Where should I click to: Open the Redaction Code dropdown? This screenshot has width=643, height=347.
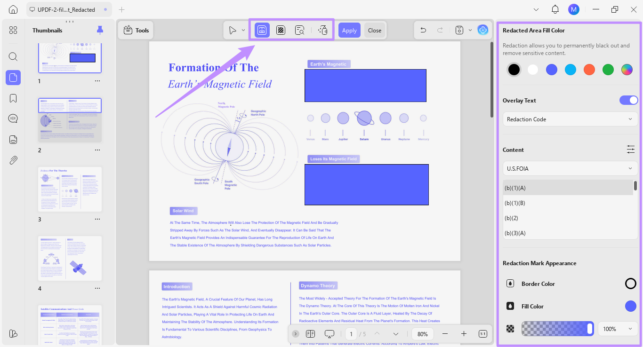point(571,119)
